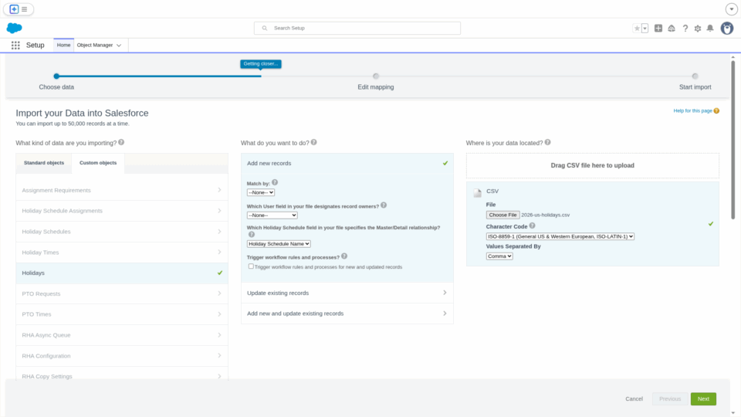Open the Values Separated By dropdown
The height and width of the screenshot is (417, 741).
click(x=499, y=256)
